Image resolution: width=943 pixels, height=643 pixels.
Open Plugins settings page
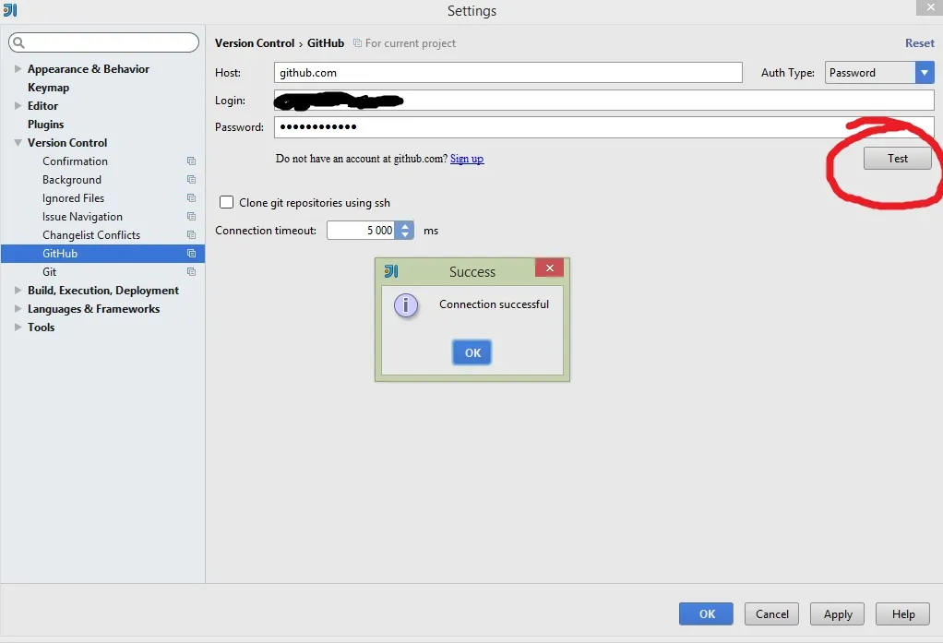tap(46, 124)
